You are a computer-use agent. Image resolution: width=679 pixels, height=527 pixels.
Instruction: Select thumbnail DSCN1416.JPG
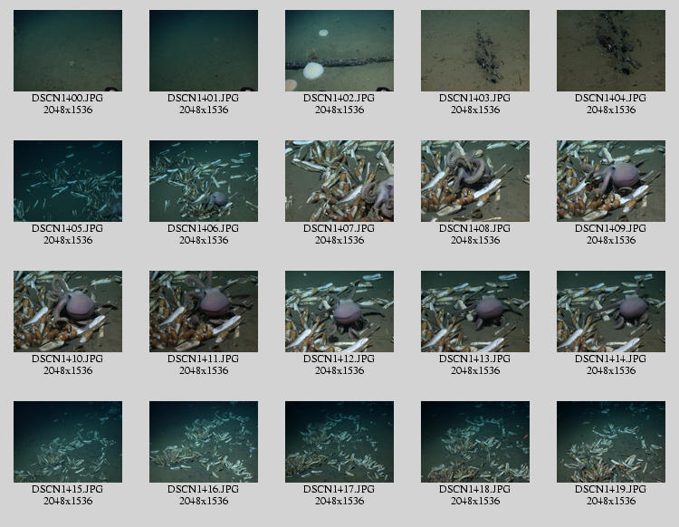coord(204,442)
